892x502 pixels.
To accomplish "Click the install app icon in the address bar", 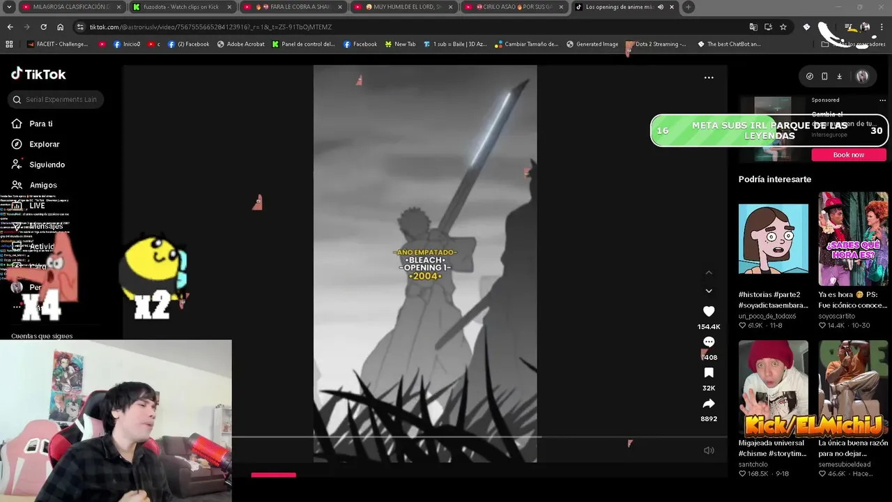I will 768,27.
